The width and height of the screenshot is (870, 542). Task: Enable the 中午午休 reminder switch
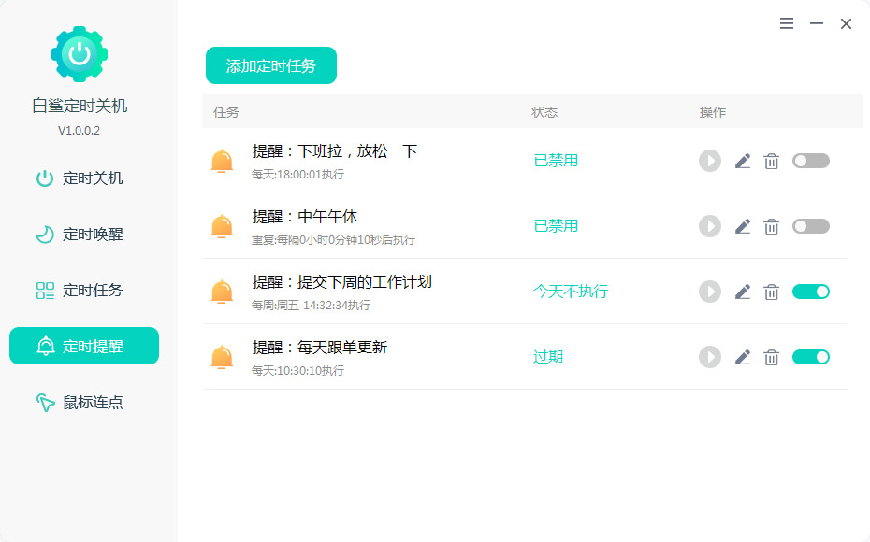[x=810, y=226]
